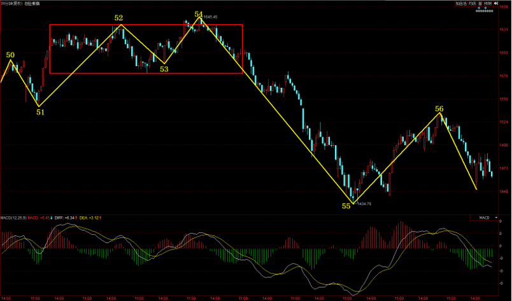Click wave marker 55 at the low

click(346, 206)
